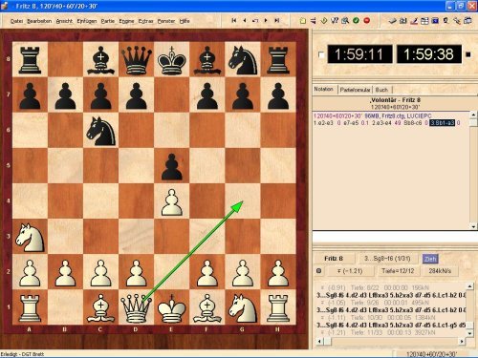Screen dimensions: 478x358
Task: Step forward one move
Action: pos(266,20)
